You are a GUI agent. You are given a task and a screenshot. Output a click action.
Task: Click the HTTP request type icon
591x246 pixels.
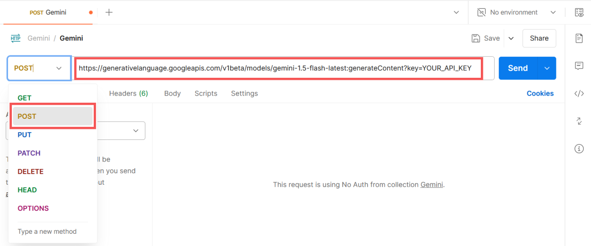pos(16,38)
